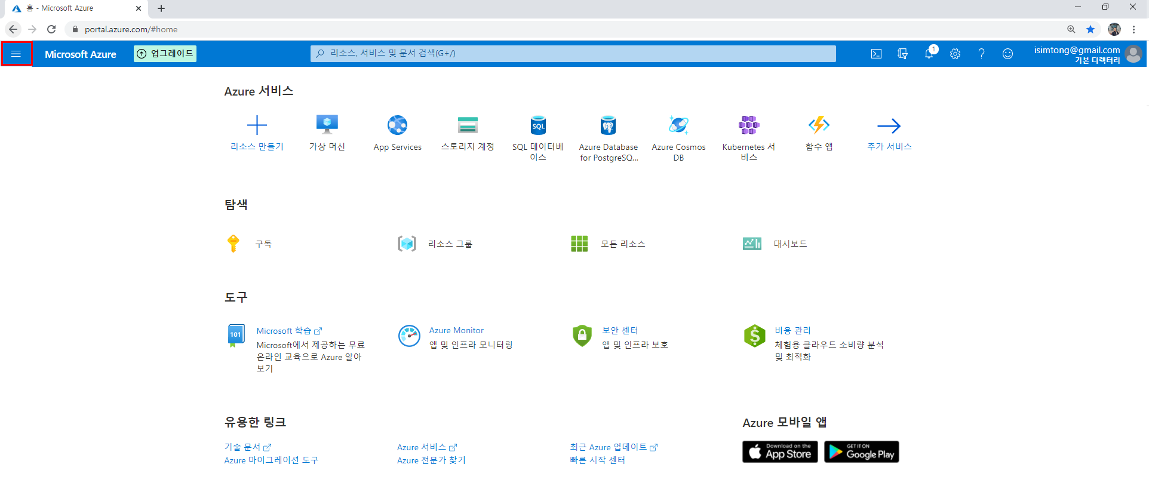Click the Azure Monitor gauge icon
1149x495 pixels.
click(409, 336)
